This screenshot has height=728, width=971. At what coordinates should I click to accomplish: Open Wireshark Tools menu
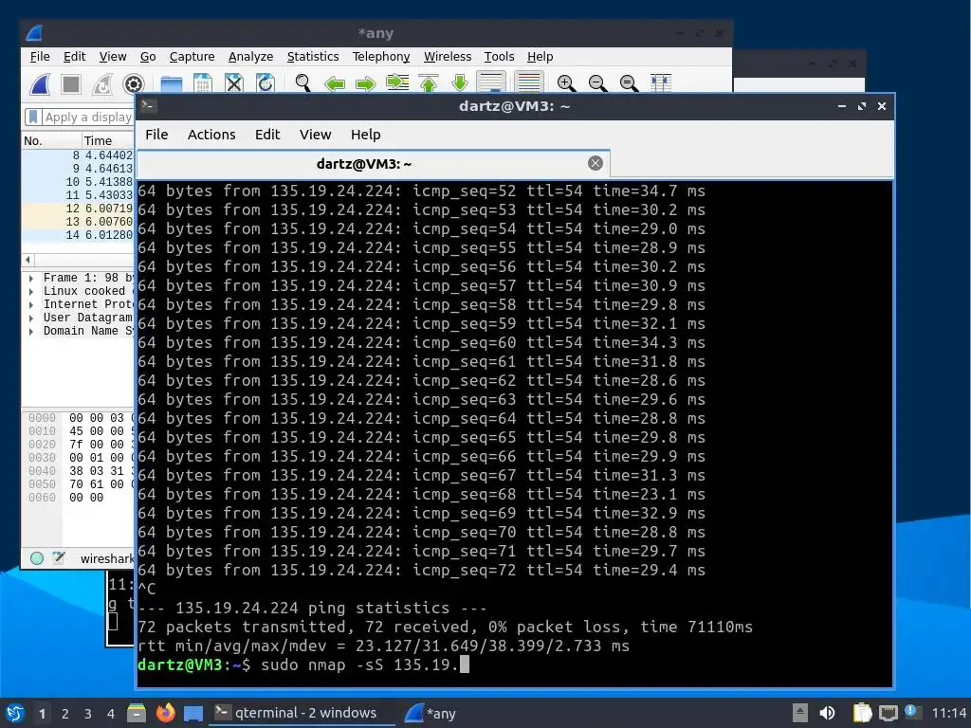(x=499, y=56)
